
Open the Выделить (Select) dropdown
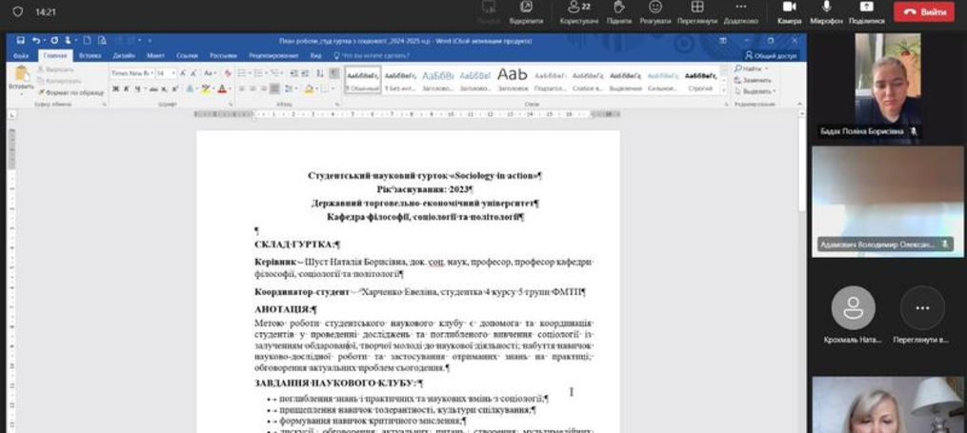(756, 91)
